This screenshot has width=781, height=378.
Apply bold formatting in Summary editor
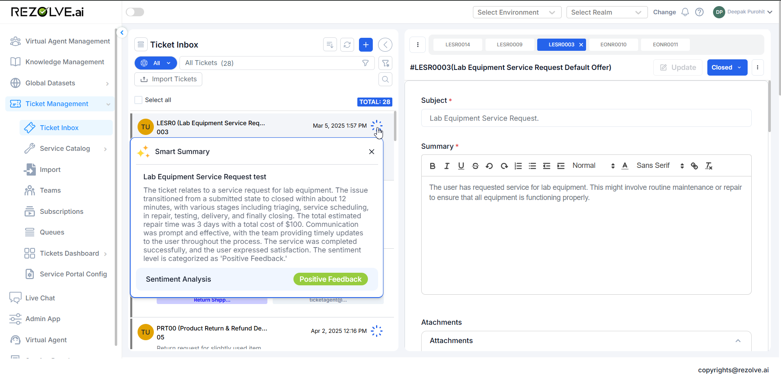[x=433, y=166]
